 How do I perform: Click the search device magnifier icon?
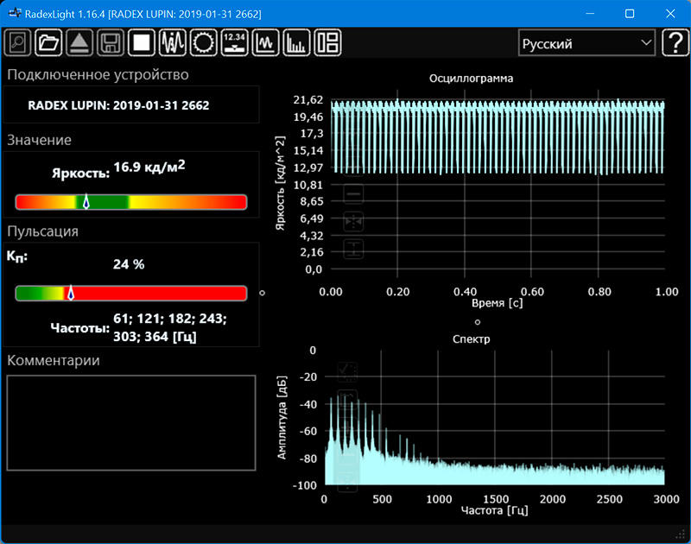(x=17, y=42)
